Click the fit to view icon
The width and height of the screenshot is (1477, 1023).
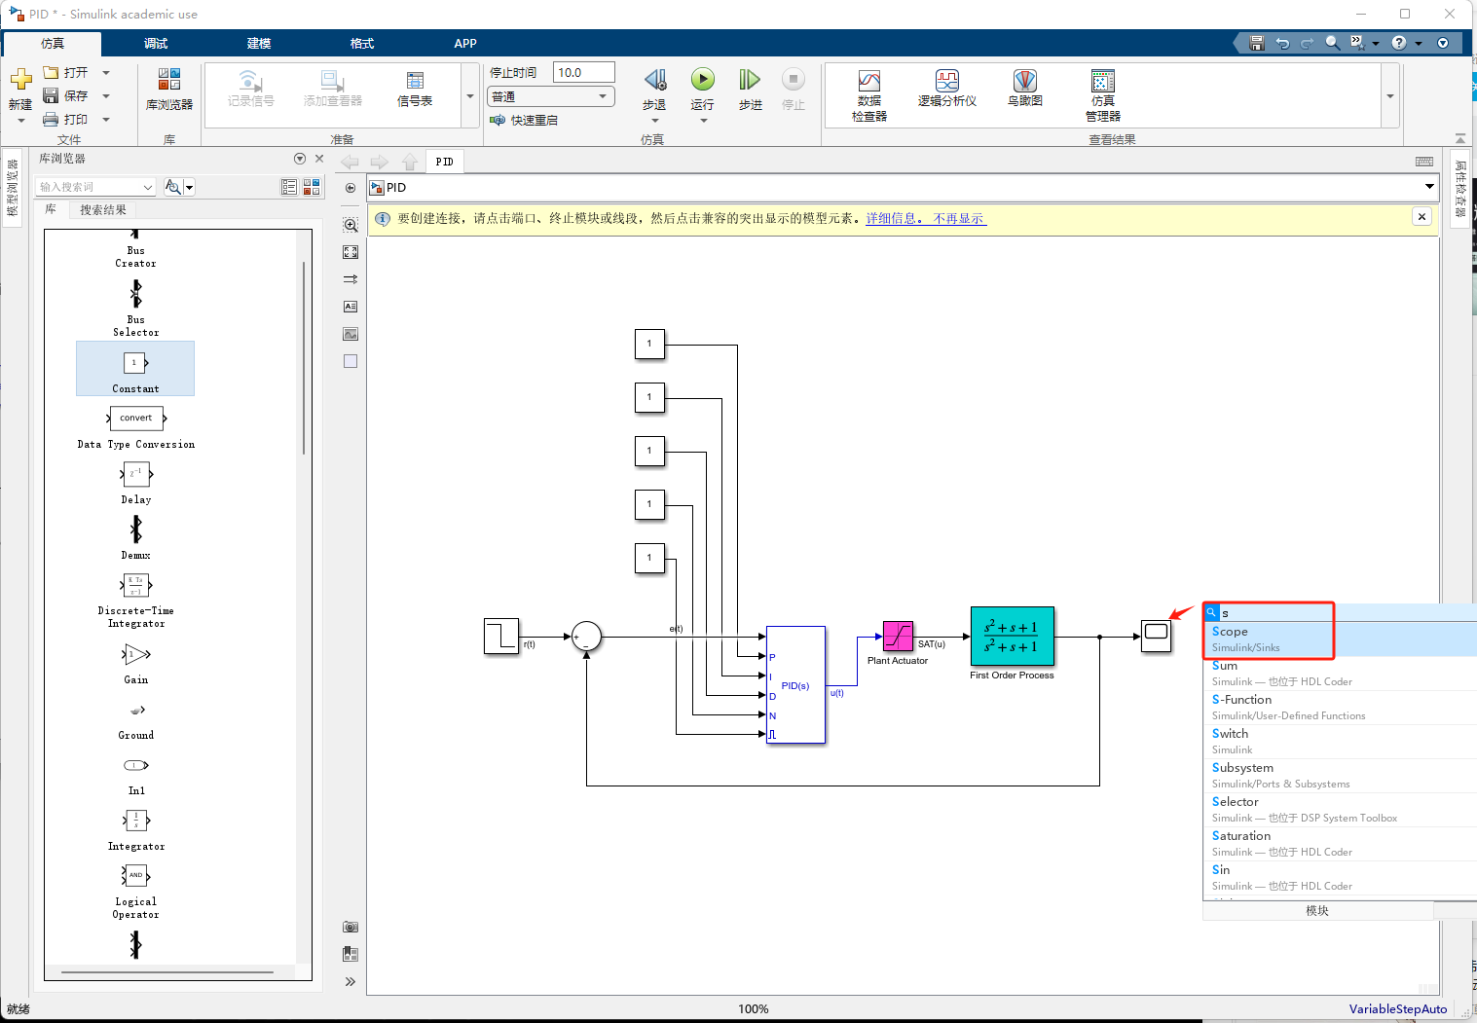click(351, 252)
